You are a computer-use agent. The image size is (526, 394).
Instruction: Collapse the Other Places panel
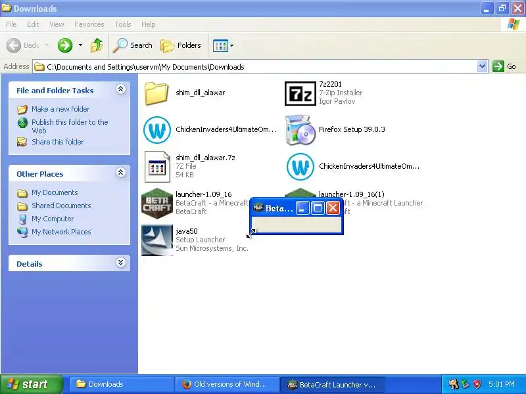click(121, 173)
